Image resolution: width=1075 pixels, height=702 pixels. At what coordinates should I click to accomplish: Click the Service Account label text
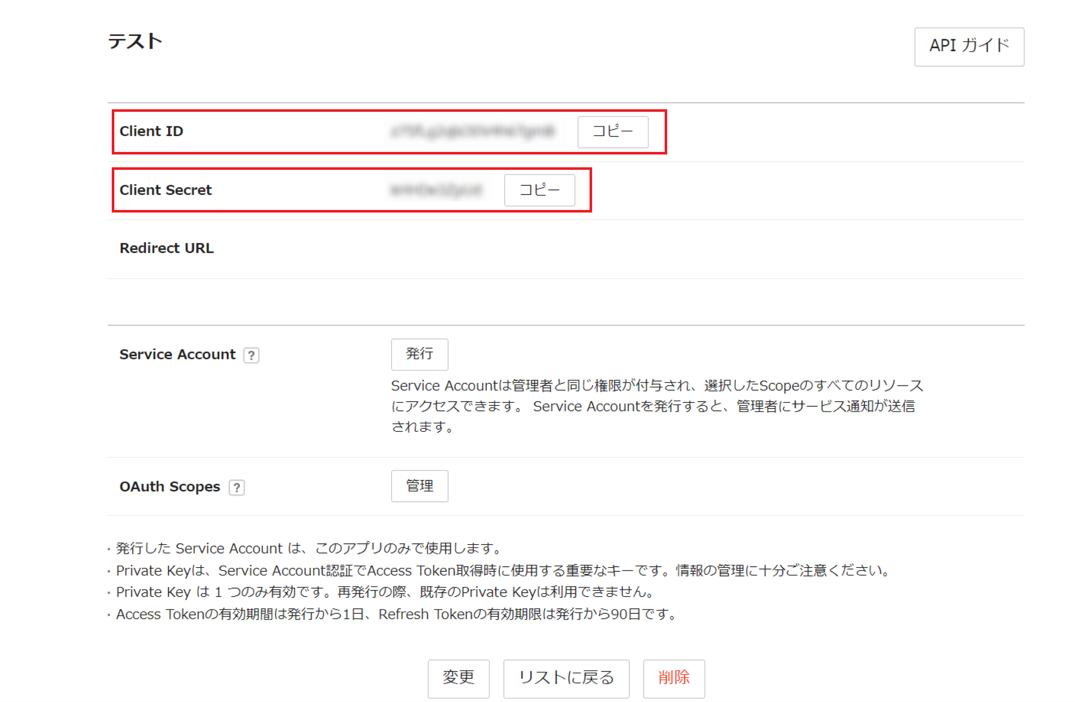point(177,354)
